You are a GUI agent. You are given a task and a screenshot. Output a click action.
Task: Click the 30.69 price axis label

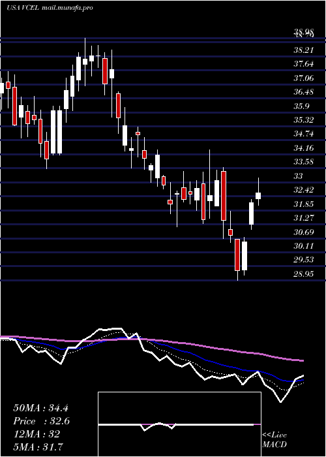point(304,232)
